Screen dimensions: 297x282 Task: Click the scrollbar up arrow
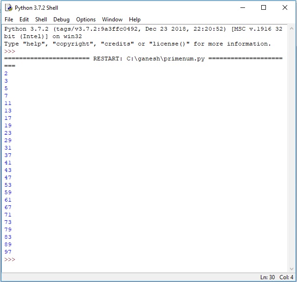coord(291,29)
